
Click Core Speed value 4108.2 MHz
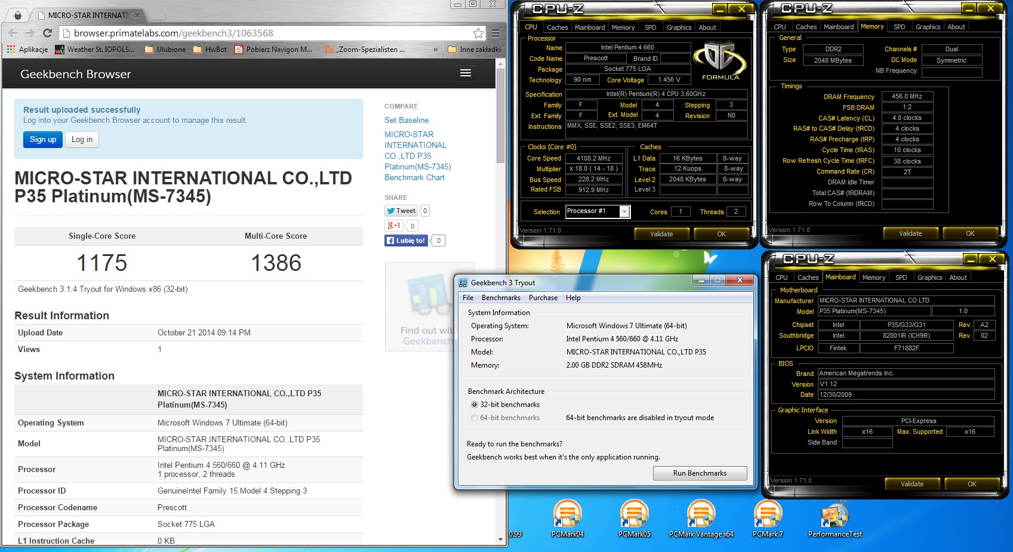(593, 158)
